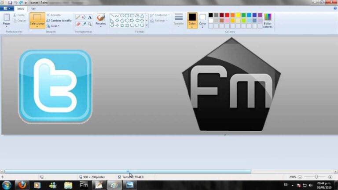The image size is (338, 190).
Task: Click the Paint help icon
Action: 335,8
